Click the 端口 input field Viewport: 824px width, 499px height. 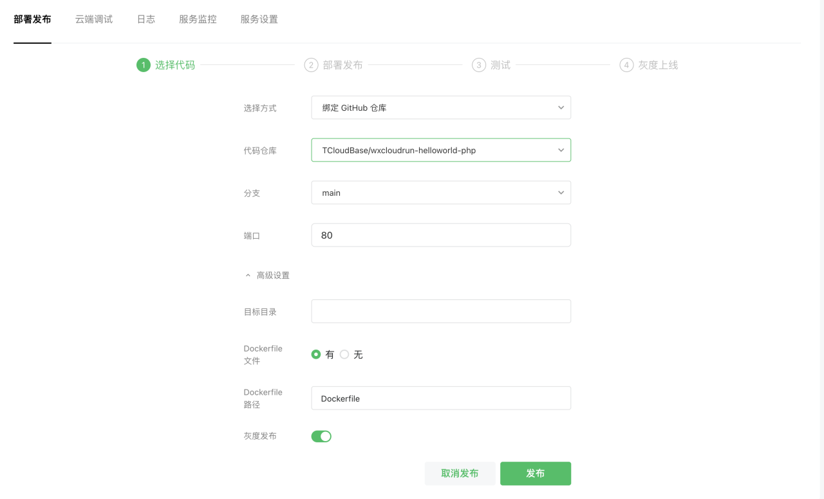click(x=441, y=235)
